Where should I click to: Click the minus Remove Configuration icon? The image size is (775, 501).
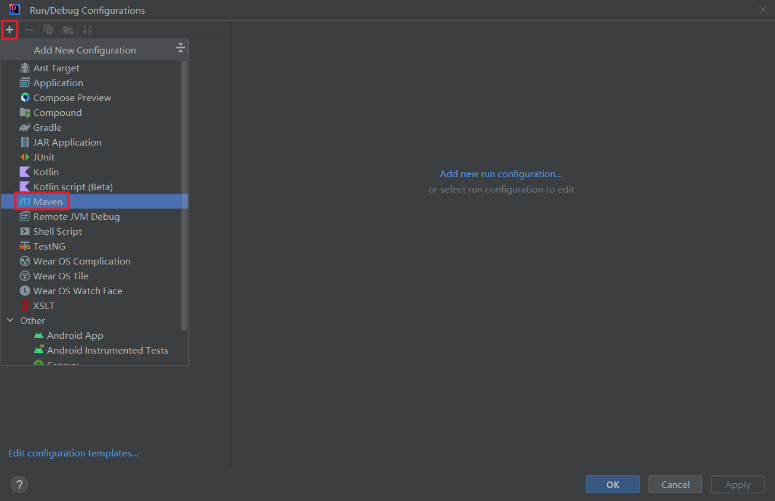[29, 30]
